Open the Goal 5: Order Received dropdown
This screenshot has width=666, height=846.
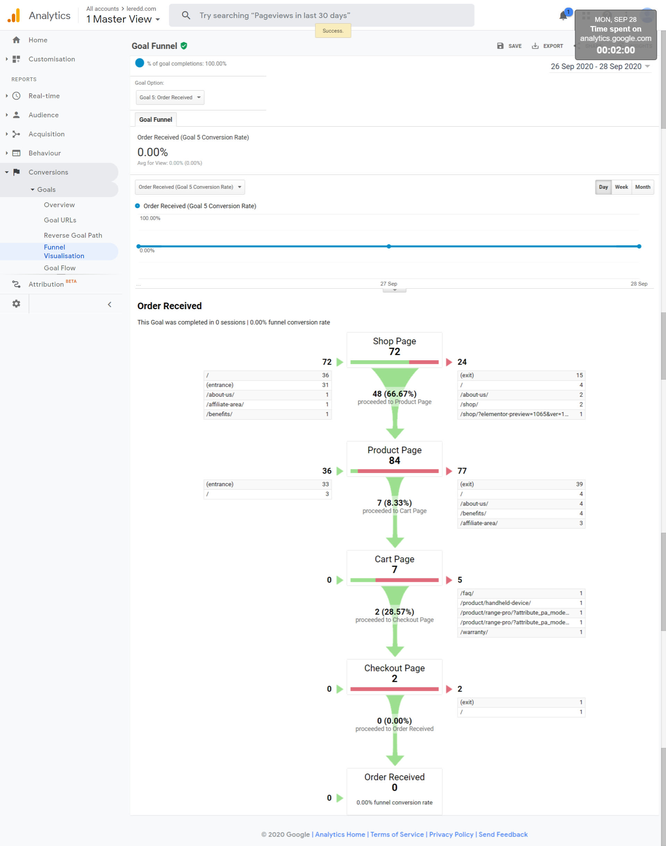click(170, 98)
